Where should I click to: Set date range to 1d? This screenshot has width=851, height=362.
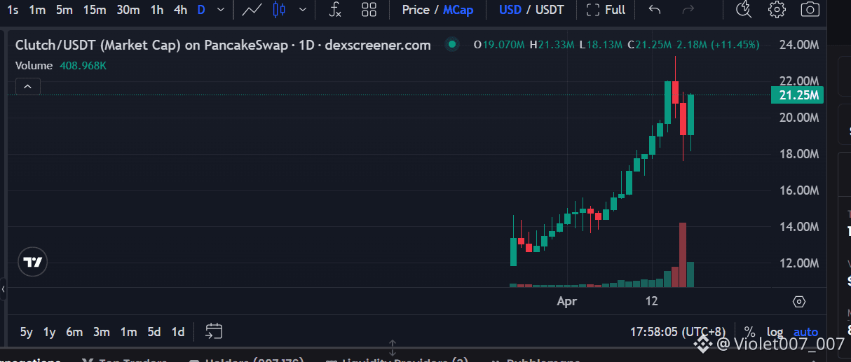pos(178,332)
